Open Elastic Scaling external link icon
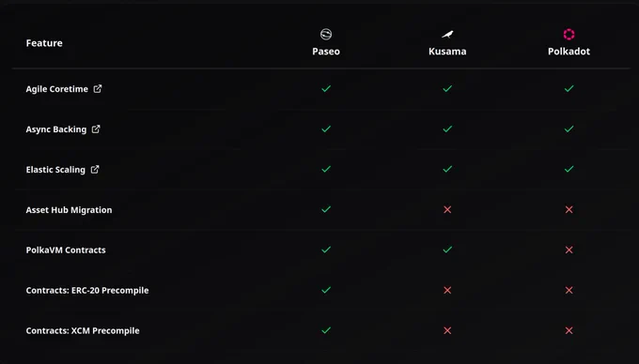The image size is (639, 364). (95, 169)
